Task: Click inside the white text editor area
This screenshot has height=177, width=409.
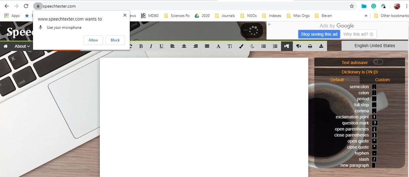Action: pyautogui.click(x=204, y=117)
